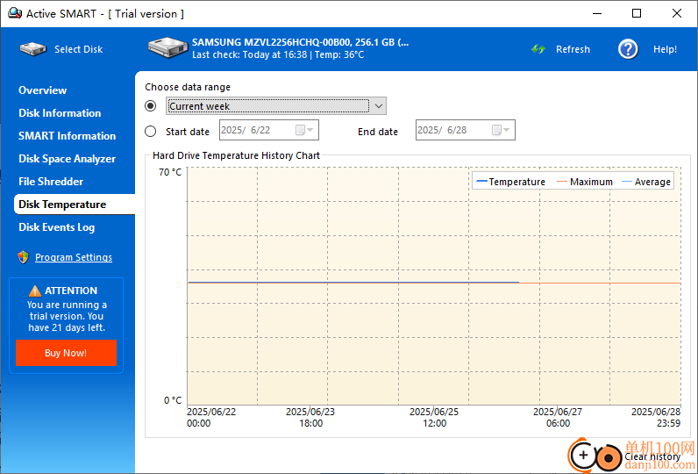Click the Start date field 2025/ 6/22
The height and width of the screenshot is (474, 698).
(269, 130)
